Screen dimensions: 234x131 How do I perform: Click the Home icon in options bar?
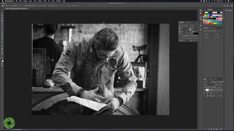click(x=3, y=6)
